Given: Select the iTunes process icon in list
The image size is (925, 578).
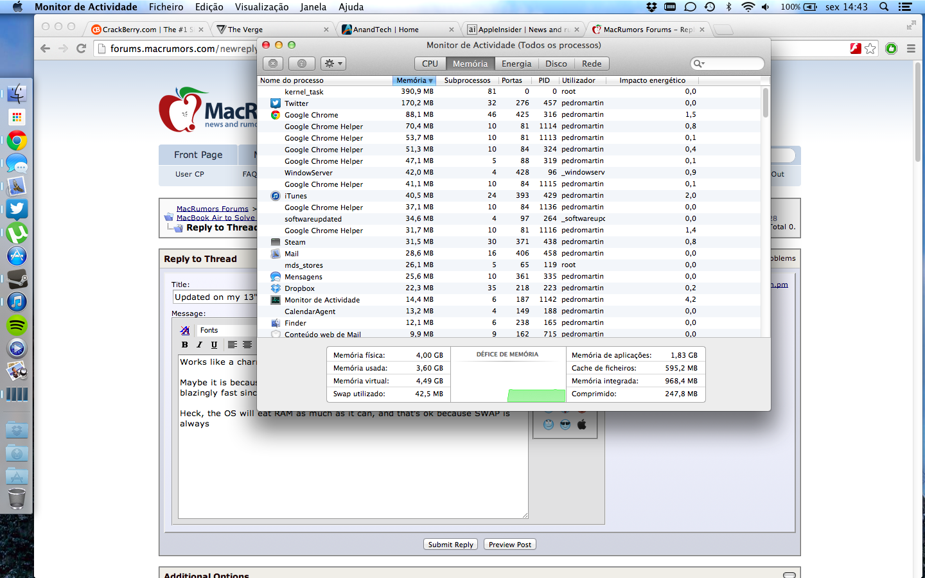Looking at the screenshot, I should pos(276,195).
